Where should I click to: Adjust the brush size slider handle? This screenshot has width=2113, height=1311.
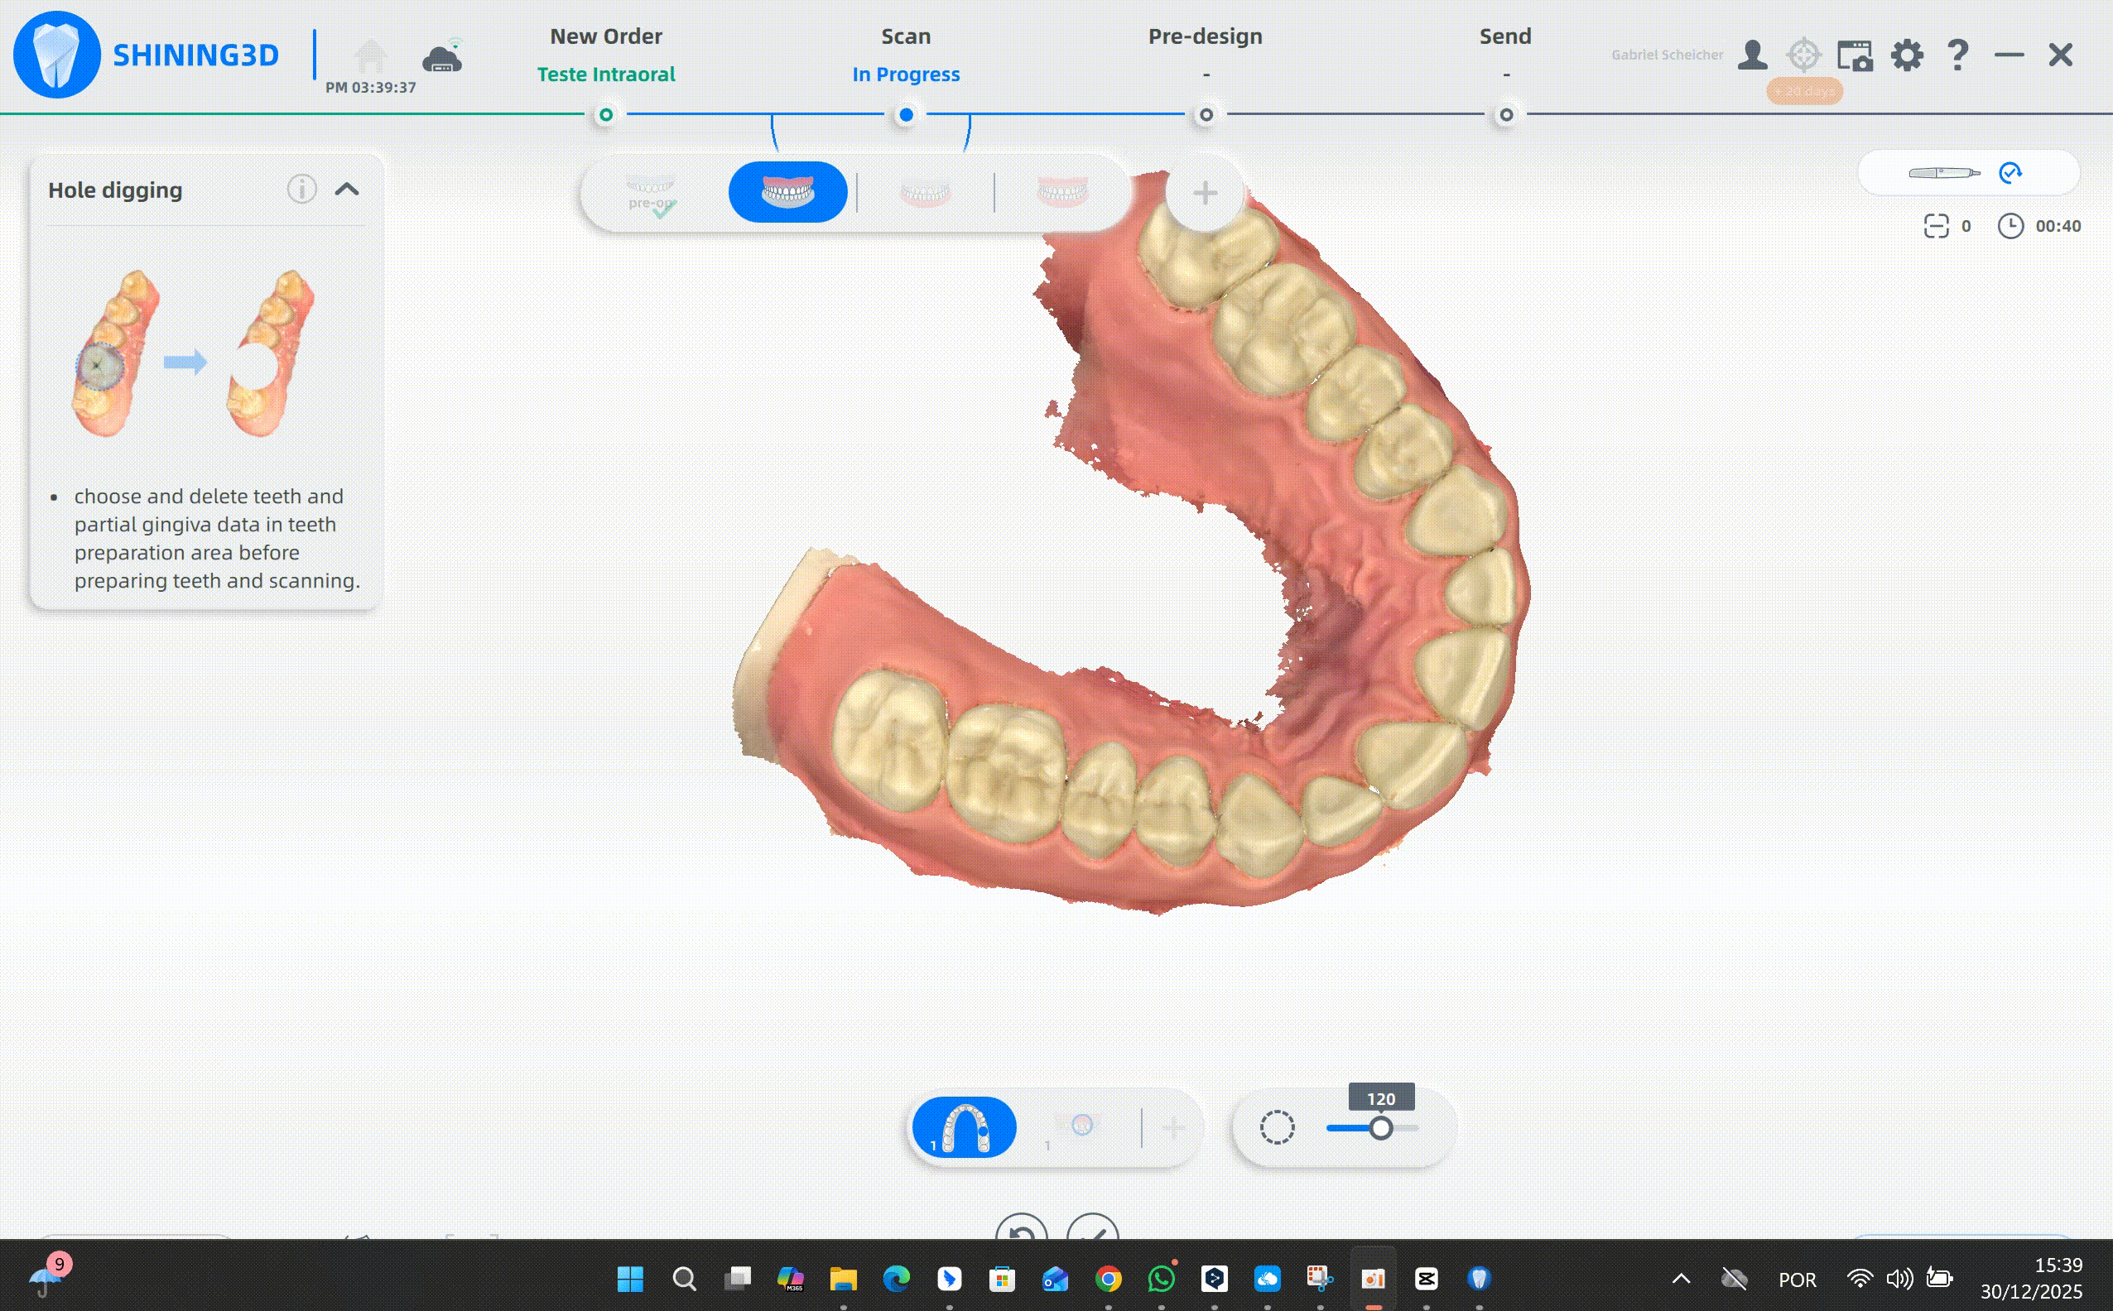pyautogui.click(x=1381, y=1128)
